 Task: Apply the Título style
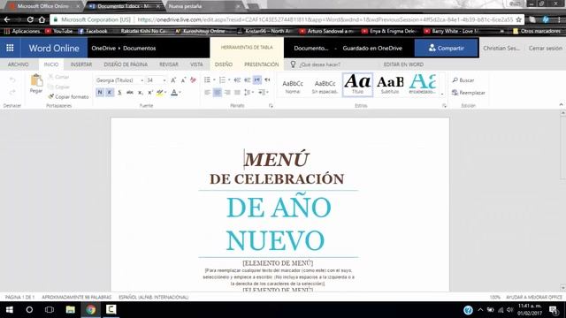coord(357,85)
